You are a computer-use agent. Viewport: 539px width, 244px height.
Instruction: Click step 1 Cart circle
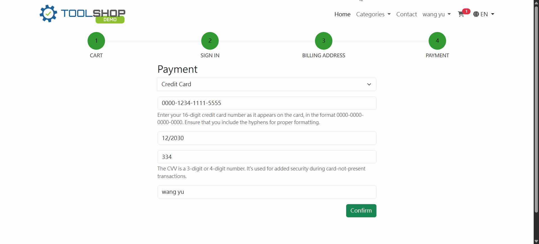pos(96,41)
